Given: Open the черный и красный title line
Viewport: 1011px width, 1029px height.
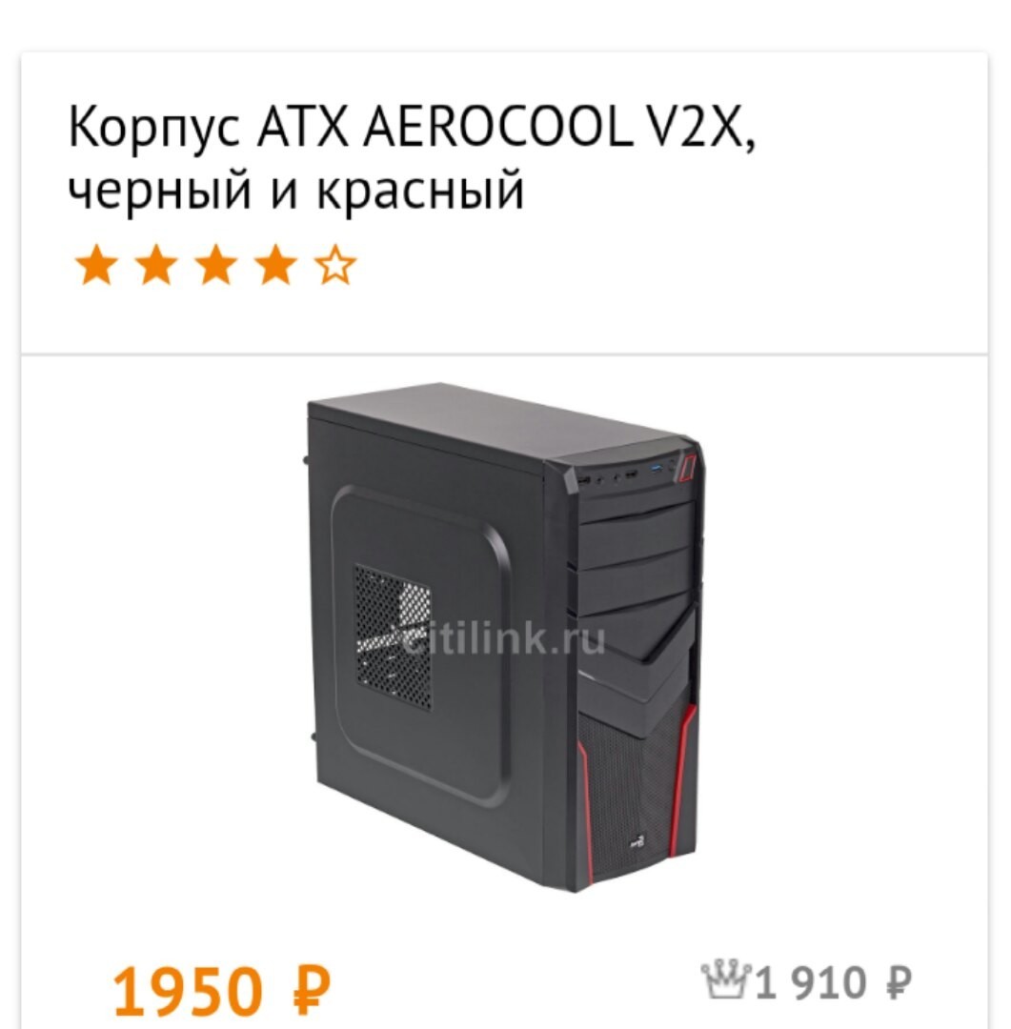Looking at the screenshot, I should pyautogui.click(x=296, y=189).
